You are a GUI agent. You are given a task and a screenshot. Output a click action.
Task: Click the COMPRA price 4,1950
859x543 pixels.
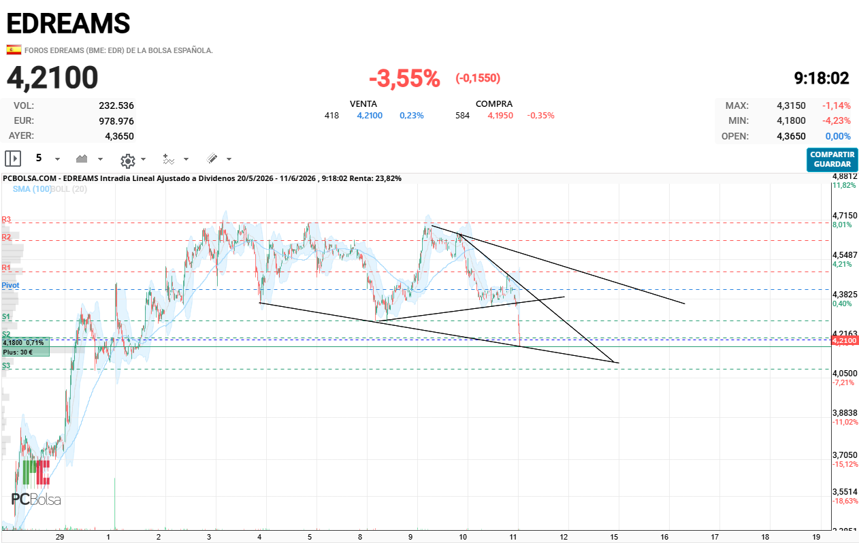pyautogui.click(x=500, y=116)
